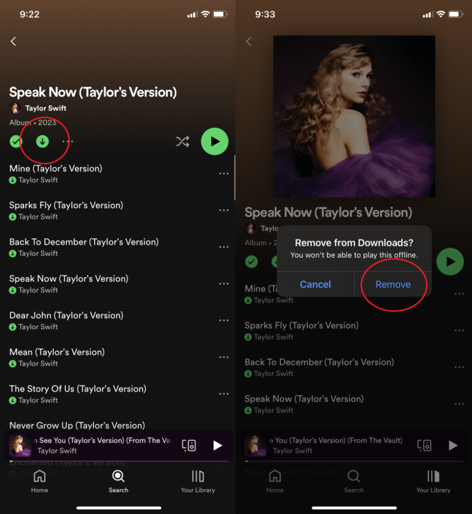Screen dimensions: 472x514
Task: Tap the large Speak Now album cover
Action: pyautogui.click(x=354, y=116)
